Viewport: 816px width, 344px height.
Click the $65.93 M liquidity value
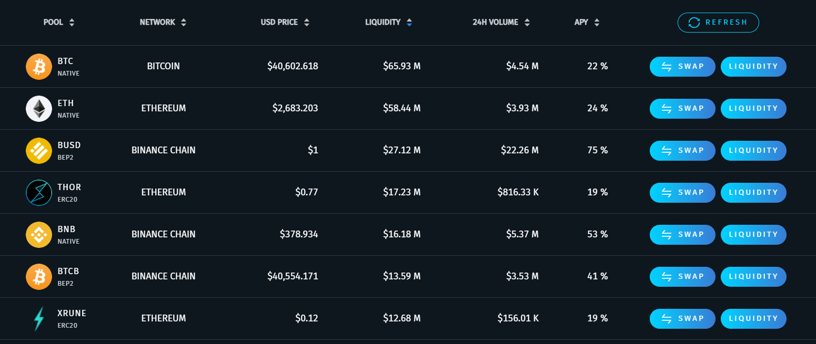click(402, 67)
